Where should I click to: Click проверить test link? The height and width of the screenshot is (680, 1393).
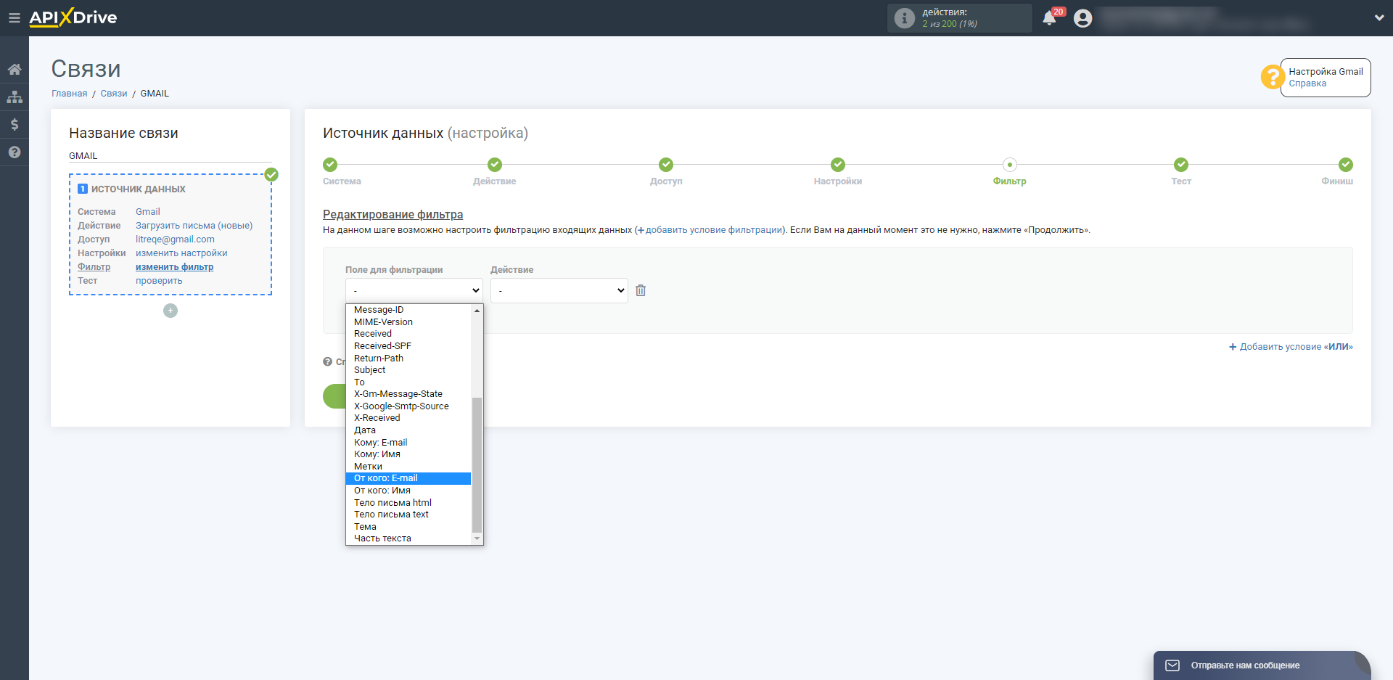coord(159,281)
